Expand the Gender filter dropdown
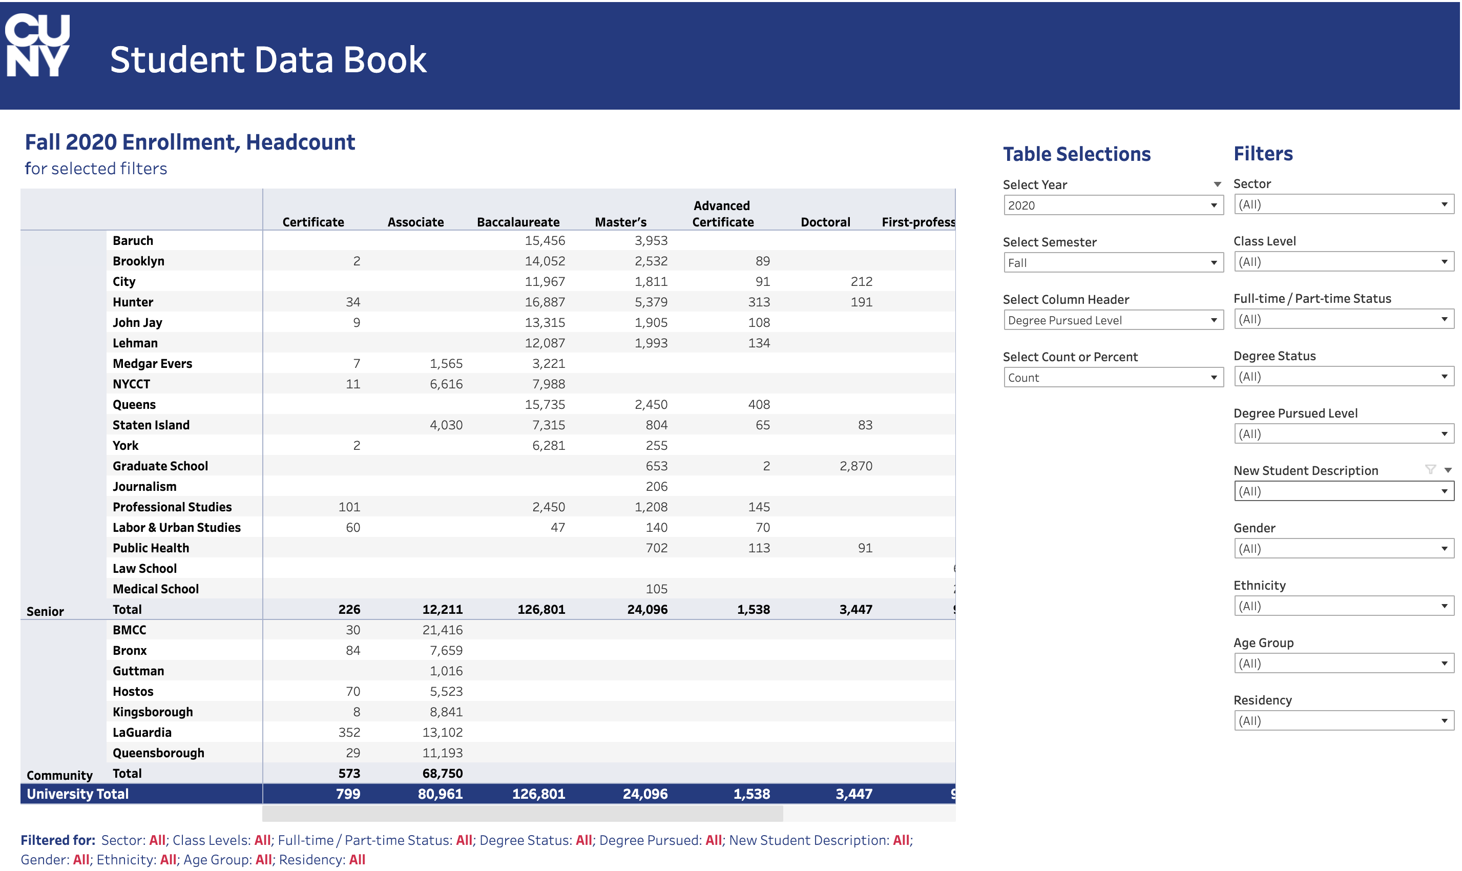The width and height of the screenshot is (1462, 871). 1344,549
